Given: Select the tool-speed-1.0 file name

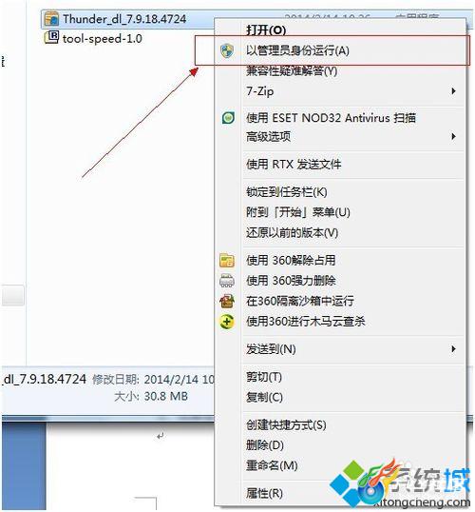Looking at the screenshot, I should point(103,38).
